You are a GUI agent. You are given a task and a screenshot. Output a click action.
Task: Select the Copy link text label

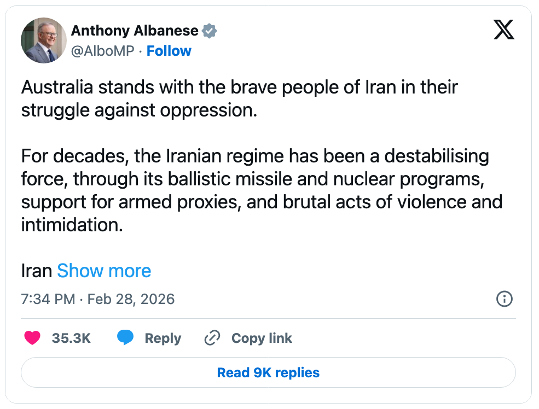point(262,338)
